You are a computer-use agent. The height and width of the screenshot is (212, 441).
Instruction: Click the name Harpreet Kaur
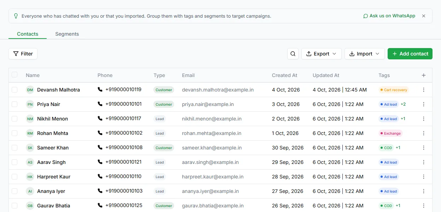click(x=54, y=177)
